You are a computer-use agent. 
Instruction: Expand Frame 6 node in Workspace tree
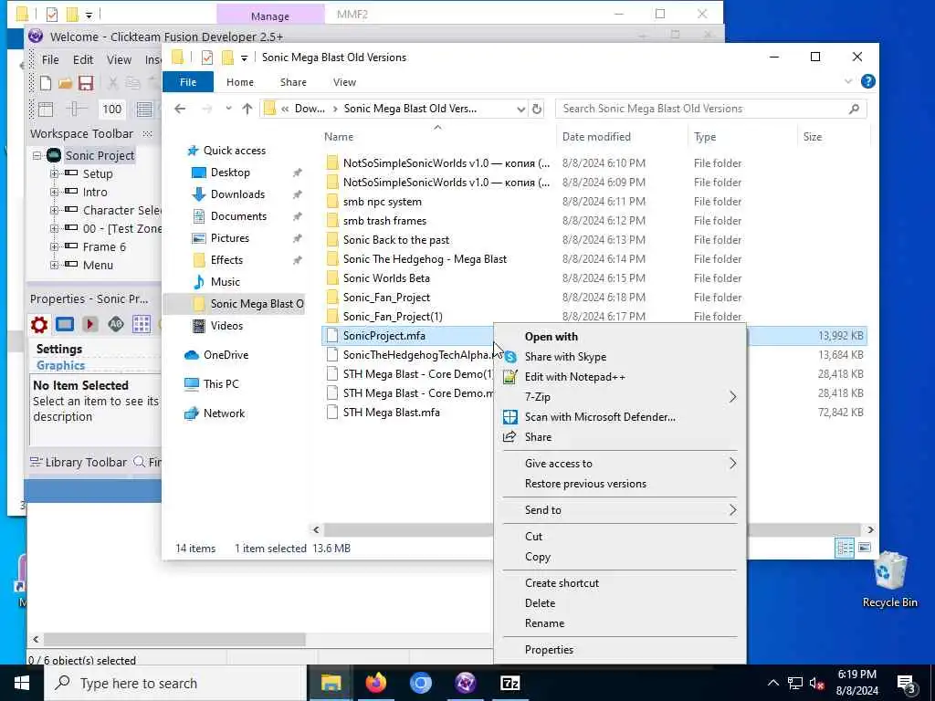54,246
